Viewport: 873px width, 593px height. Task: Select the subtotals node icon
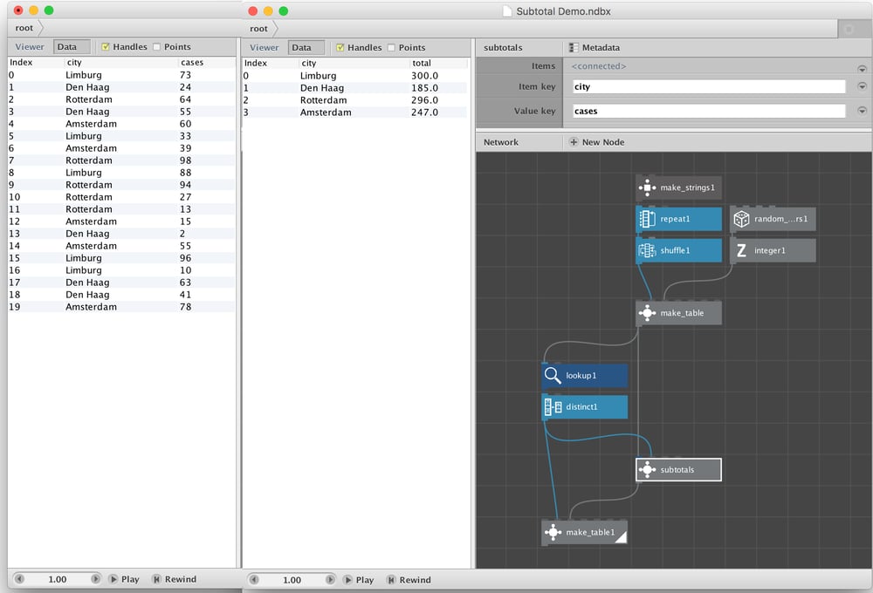pyautogui.click(x=647, y=469)
